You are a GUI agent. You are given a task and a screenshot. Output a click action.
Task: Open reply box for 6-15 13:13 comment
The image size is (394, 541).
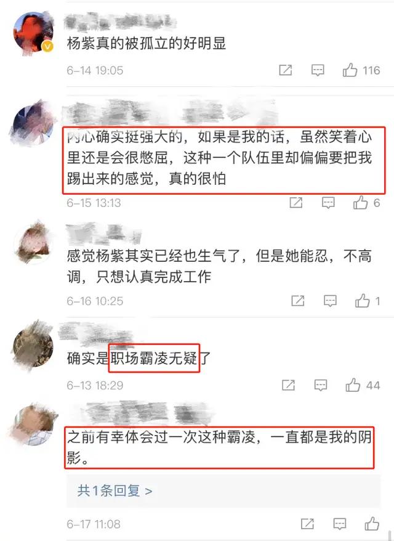[x=328, y=203]
